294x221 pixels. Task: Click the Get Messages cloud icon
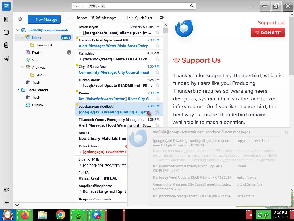(20, 19)
